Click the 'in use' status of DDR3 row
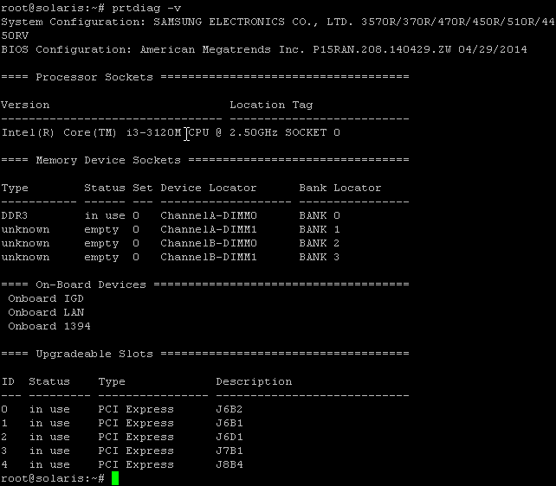The image size is (556, 486). click(x=105, y=215)
